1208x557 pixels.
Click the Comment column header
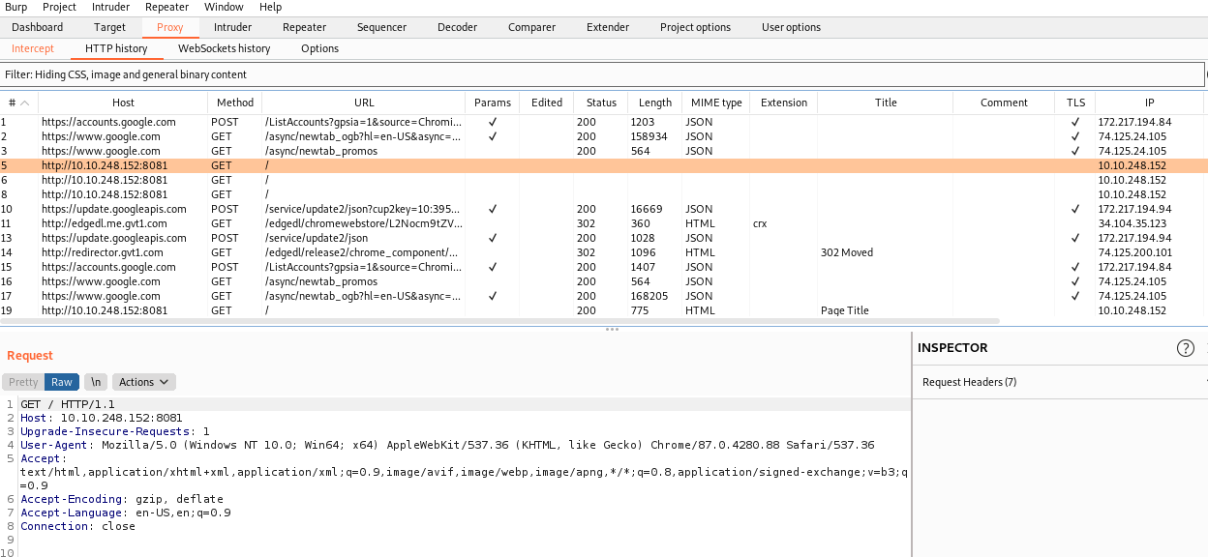1004,103
